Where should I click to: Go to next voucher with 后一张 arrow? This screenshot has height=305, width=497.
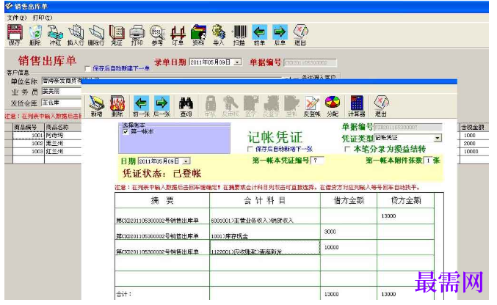[x=162, y=106]
